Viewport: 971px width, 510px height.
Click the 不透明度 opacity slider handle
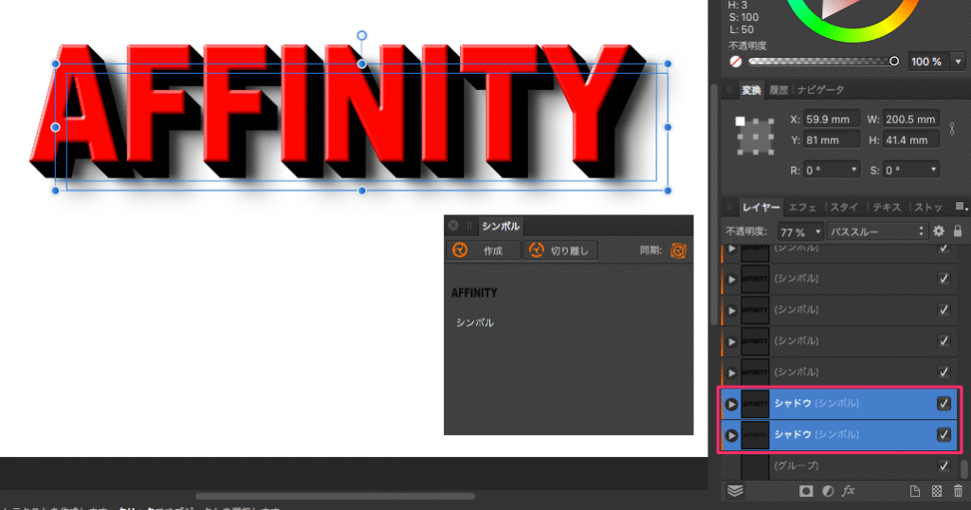point(893,61)
